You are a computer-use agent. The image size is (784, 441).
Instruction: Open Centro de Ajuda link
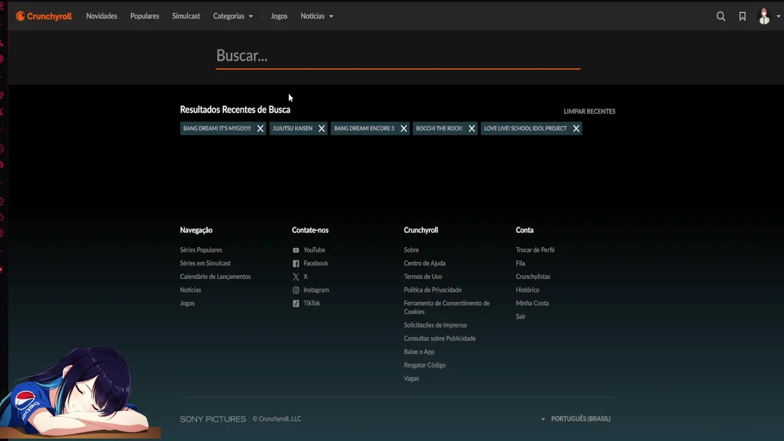tap(424, 263)
